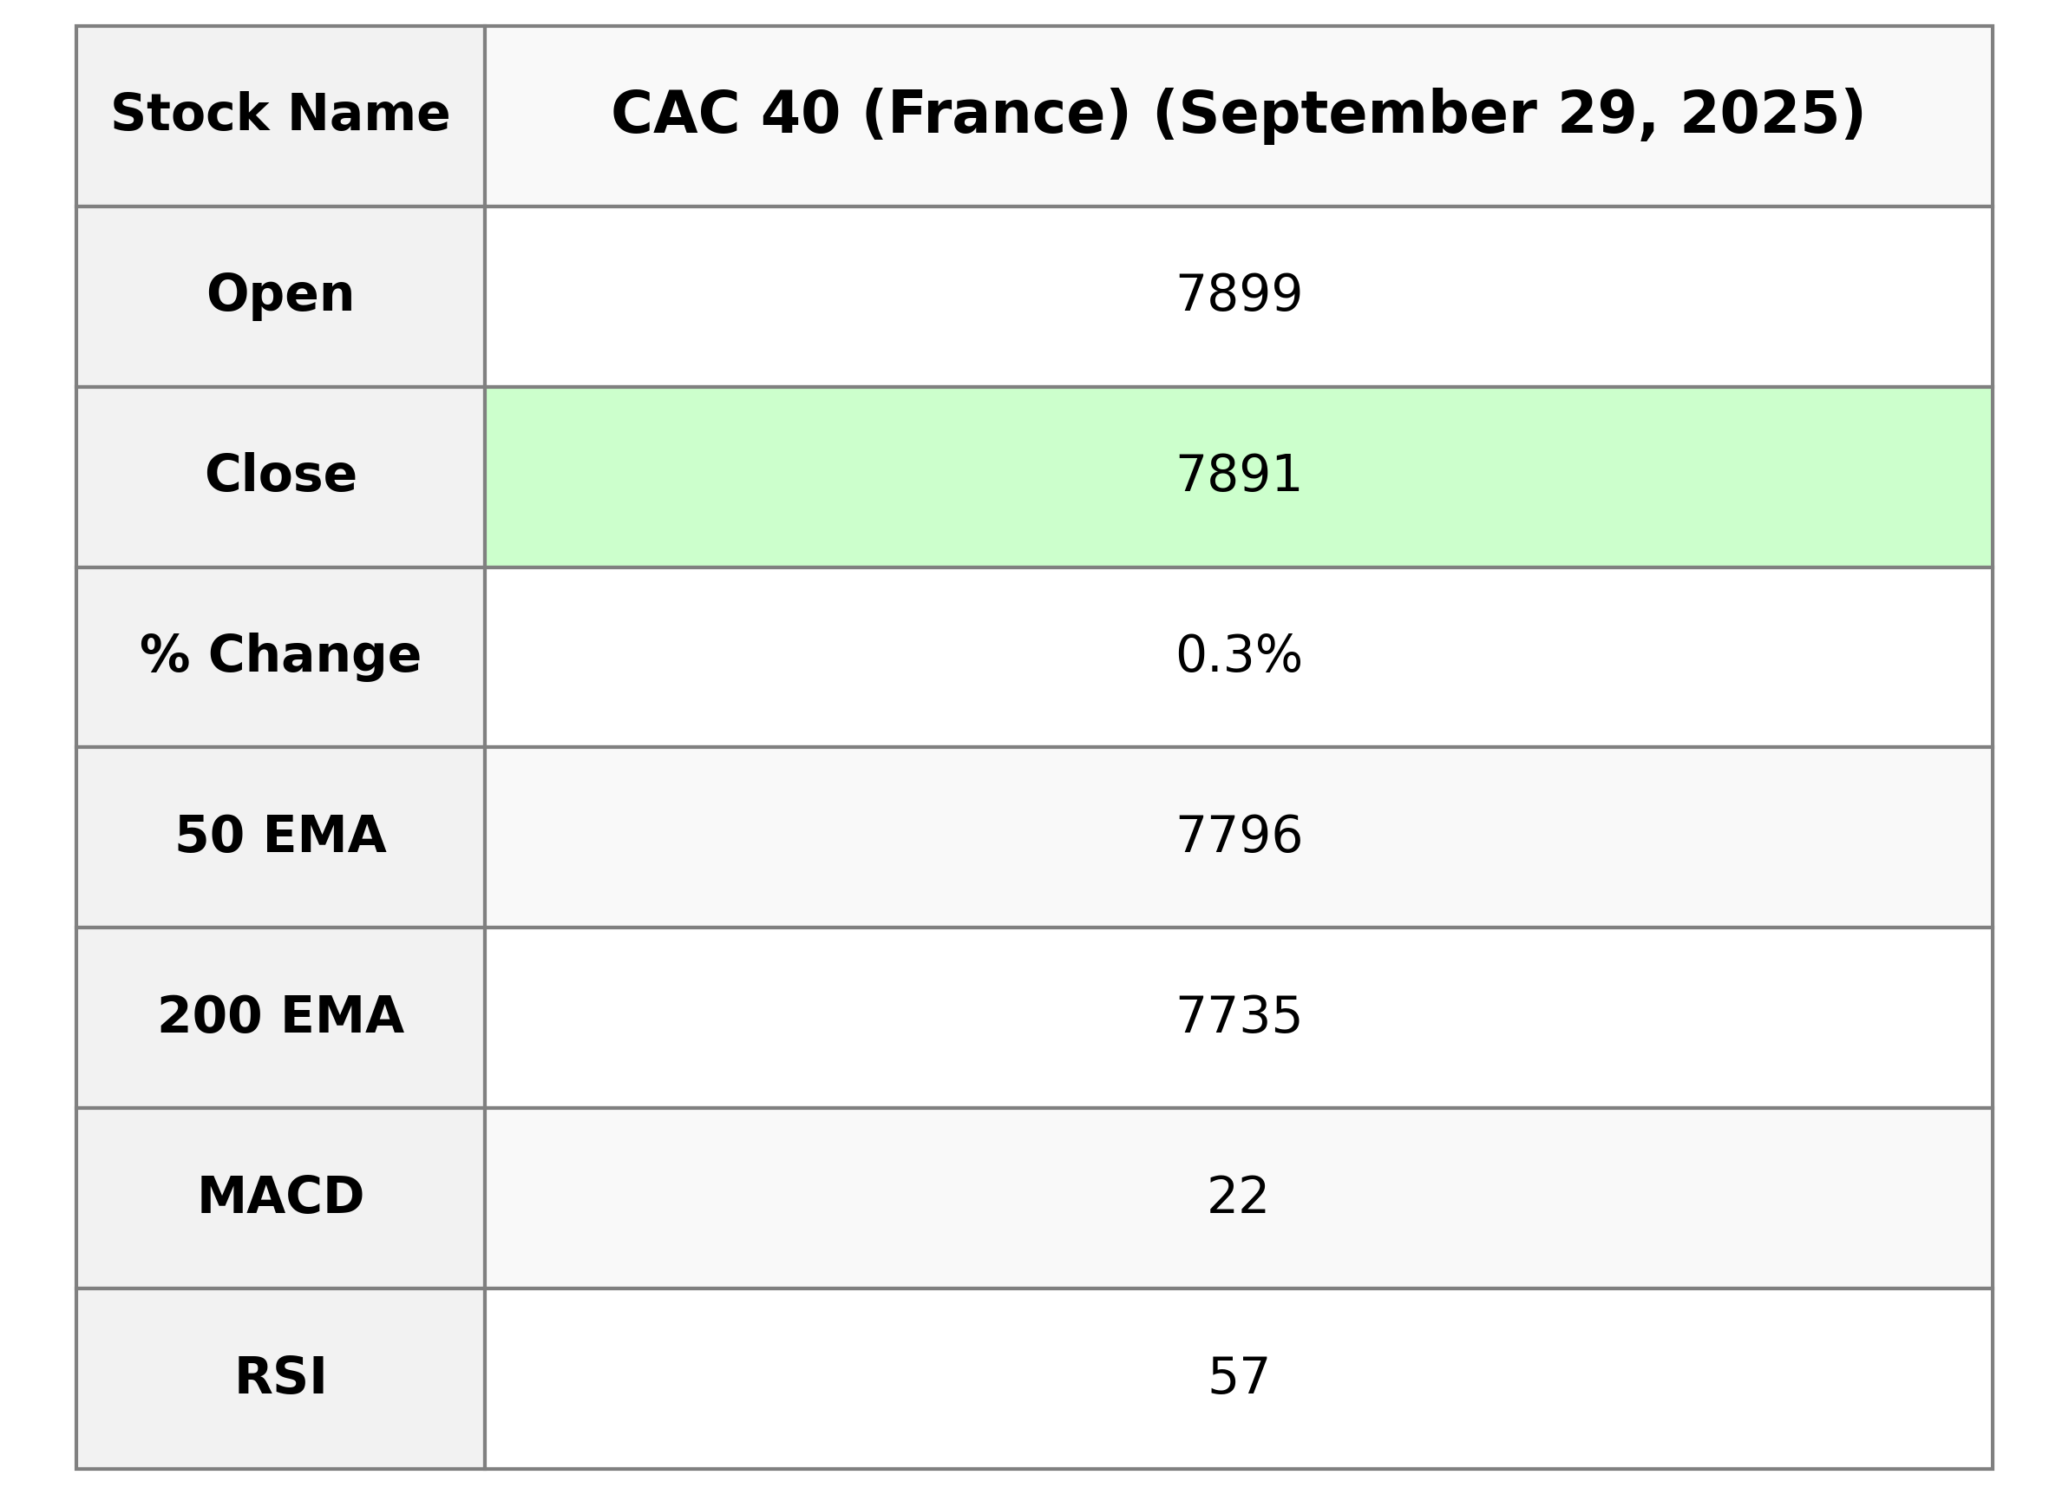Click the Open row label
2069x1495 pixels.
280,295
